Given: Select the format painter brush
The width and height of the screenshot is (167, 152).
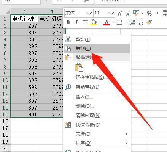Looking at the screenshot, I should (149, 22).
